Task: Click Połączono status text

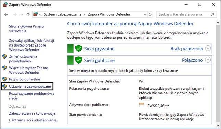Action: [x=192, y=60]
